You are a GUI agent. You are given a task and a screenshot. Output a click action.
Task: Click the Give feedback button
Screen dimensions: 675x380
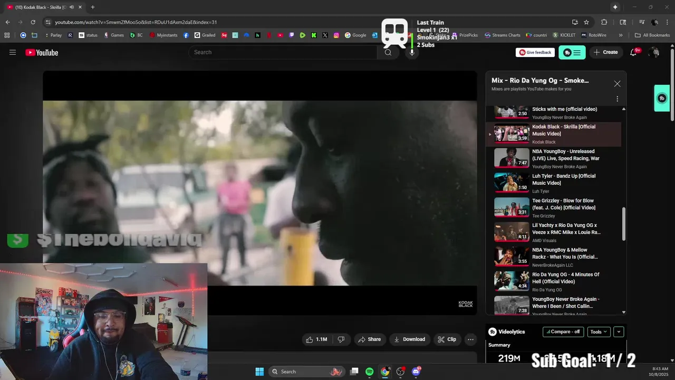point(535,52)
